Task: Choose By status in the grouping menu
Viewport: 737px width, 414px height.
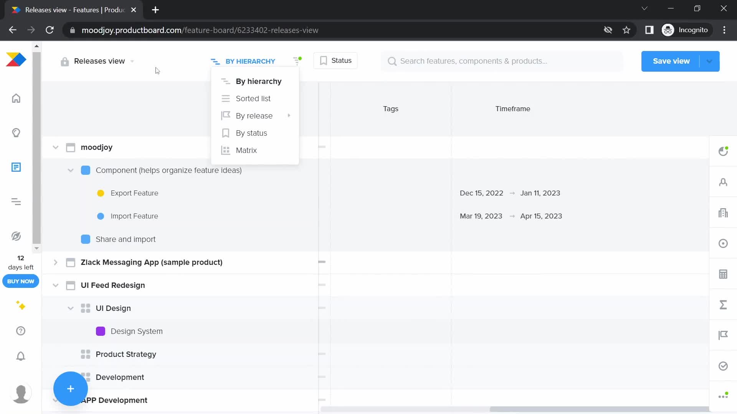Action: 255,133
